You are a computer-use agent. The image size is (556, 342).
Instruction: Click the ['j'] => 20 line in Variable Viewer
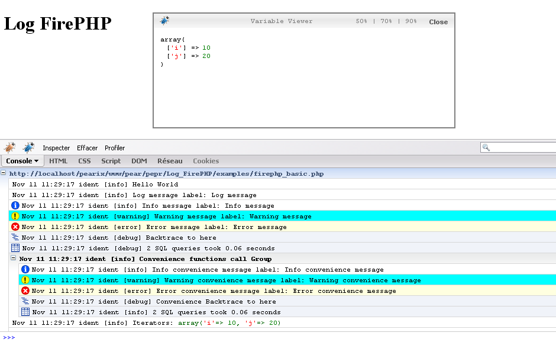pos(189,56)
